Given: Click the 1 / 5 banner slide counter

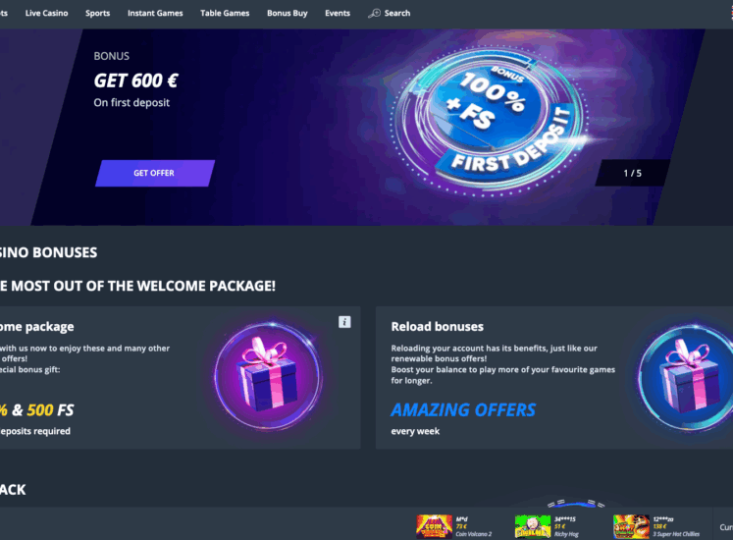Looking at the screenshot, I should click(x=633, y=173).
